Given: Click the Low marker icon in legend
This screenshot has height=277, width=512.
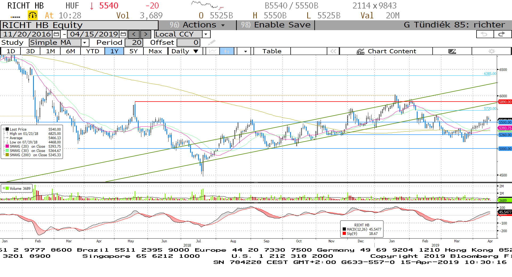Looking at the screenshot, I should tap(7, 142).
